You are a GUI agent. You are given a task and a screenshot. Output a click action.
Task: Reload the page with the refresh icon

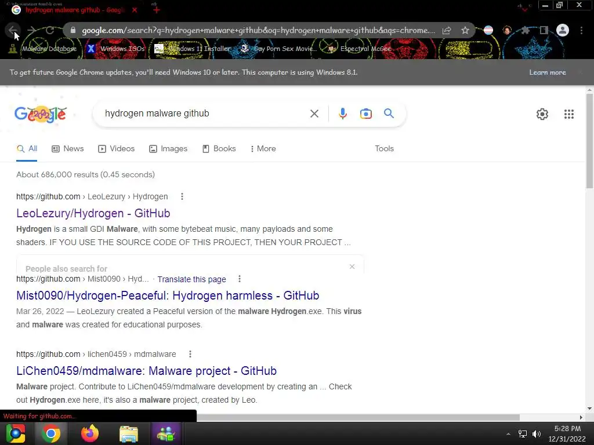(50, 30)
